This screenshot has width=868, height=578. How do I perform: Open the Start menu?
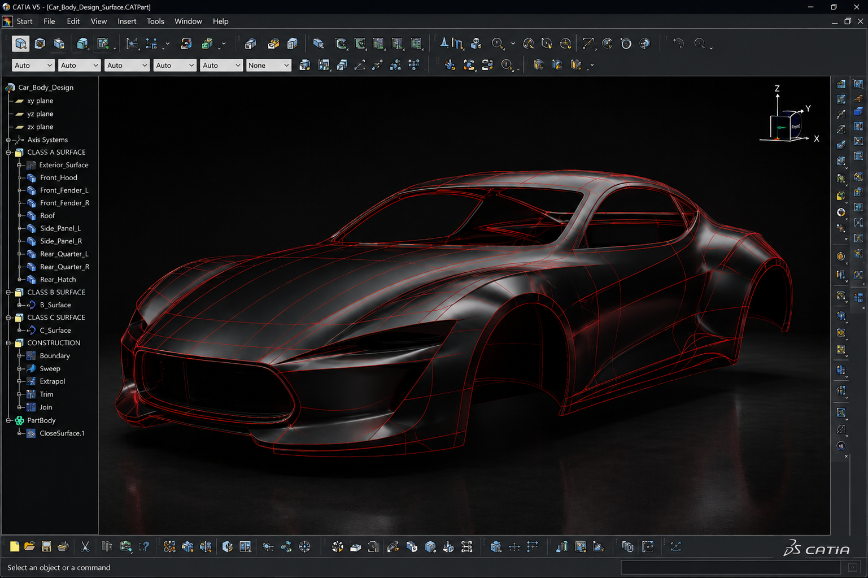pyautogui.click(x=24, y=21)
